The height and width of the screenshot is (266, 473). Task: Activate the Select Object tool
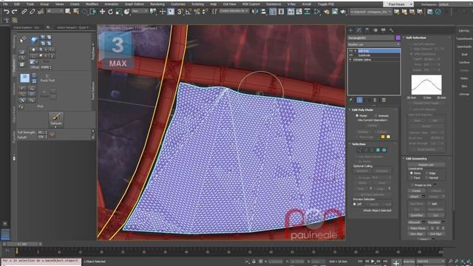[x=68, y=12]
